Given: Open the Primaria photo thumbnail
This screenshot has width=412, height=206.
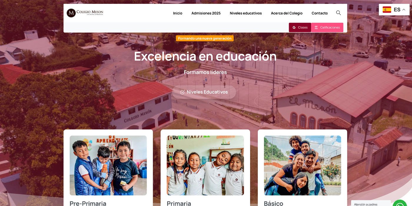Looking at the screenshot, I should 205,165.
